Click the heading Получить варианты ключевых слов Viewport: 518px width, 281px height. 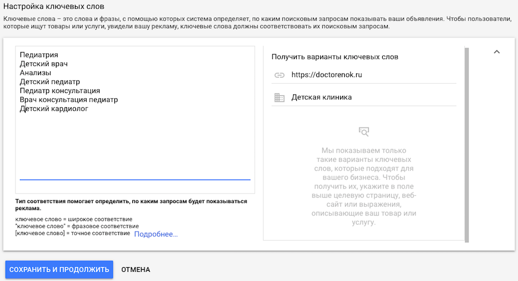(335, 57)
